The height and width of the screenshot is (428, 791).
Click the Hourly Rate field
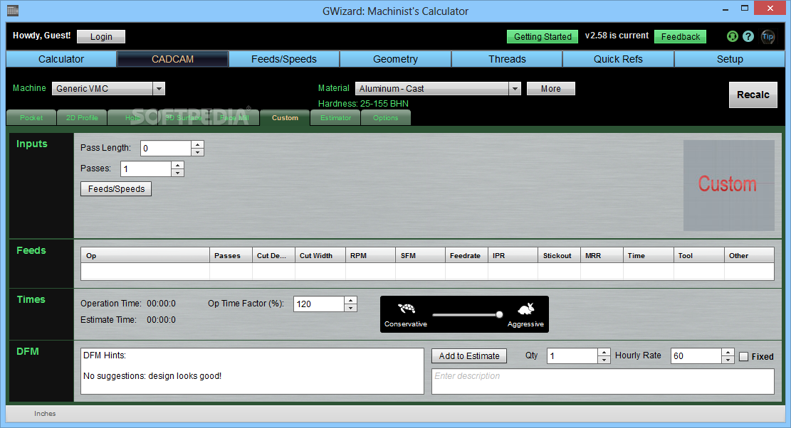696,356
